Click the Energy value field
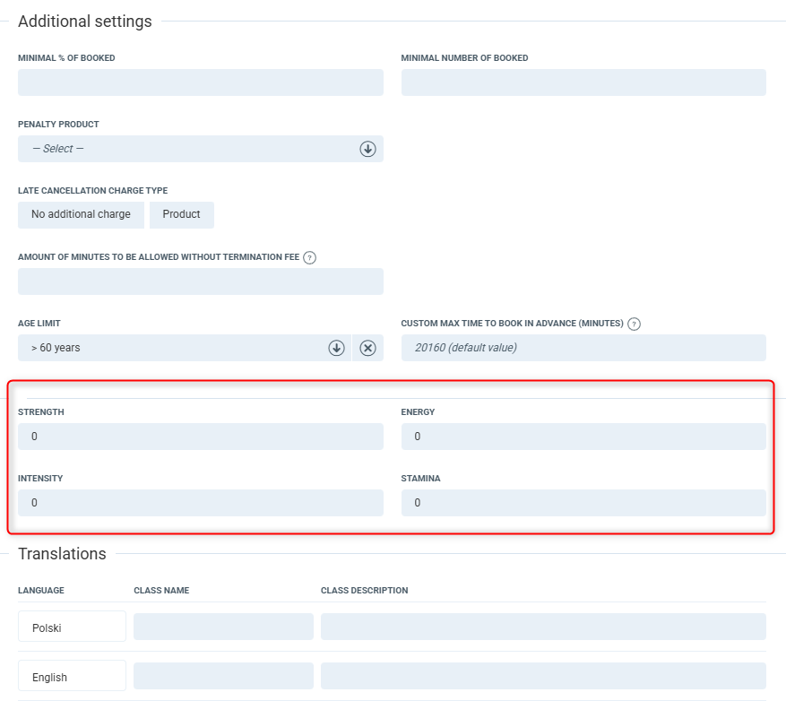The width and height of the screenshot is (786, 701). [x=583, y=437]
